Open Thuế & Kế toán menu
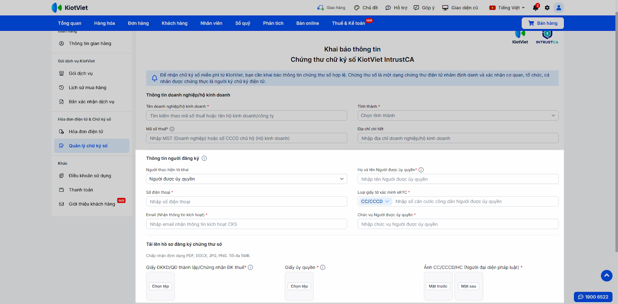 pos(348,23)
